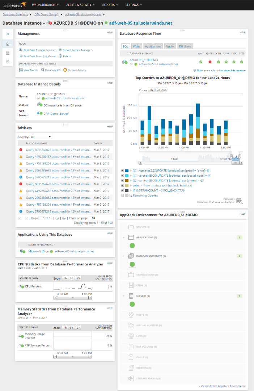
Task: Go to next advisors page arrow
Action: tap(57, 218)
